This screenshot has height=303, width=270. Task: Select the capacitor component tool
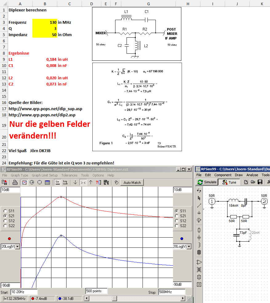[199, 238]
